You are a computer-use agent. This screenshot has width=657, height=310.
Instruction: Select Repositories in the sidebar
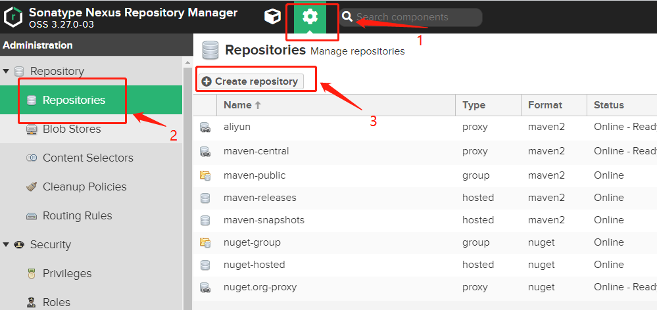tap(91, 100)
